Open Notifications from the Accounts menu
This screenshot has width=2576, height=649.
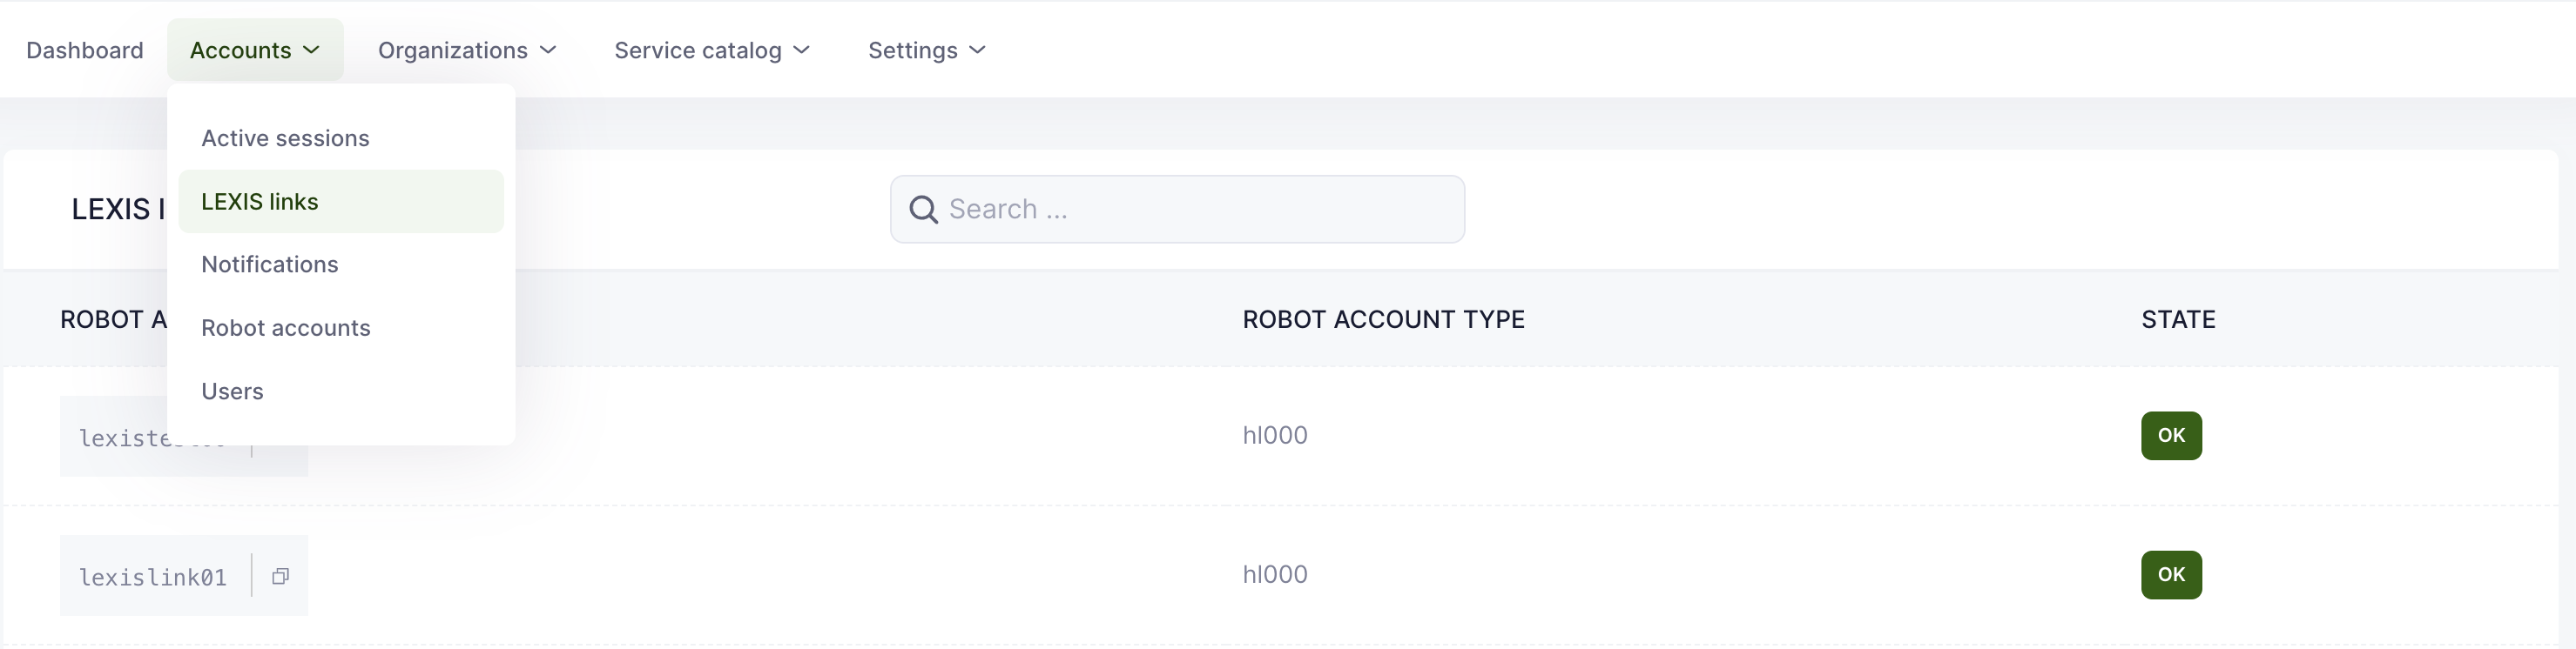point(270,264)
